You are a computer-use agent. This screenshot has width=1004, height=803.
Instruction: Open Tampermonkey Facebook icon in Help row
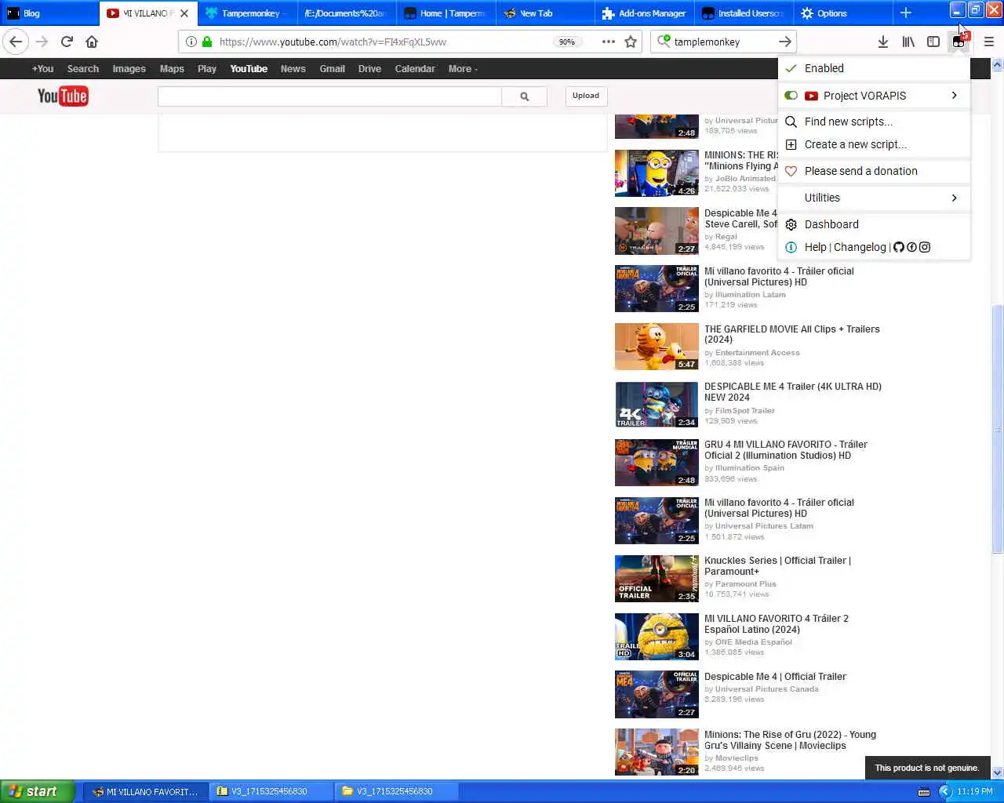click(911, 247)
